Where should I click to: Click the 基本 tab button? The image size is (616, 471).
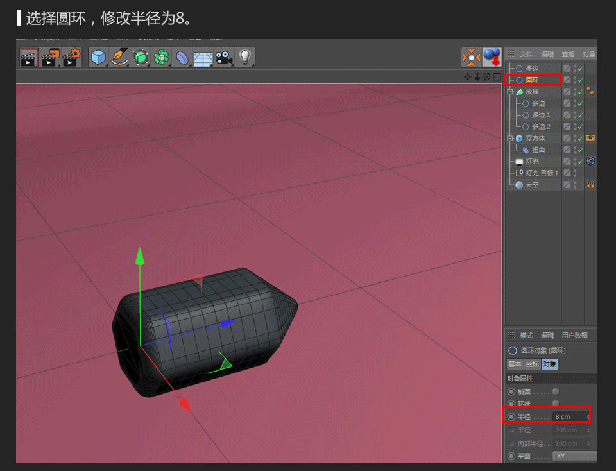515,364
